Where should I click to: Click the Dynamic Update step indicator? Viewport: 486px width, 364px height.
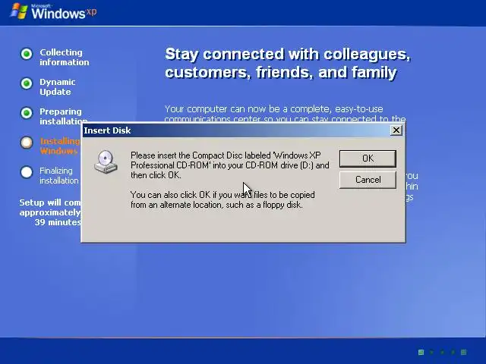[x=27, y=83]
